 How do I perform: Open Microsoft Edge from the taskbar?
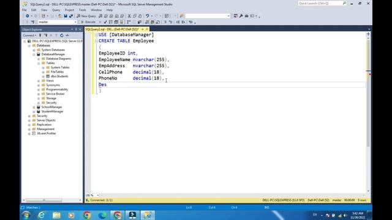(102, 215)
